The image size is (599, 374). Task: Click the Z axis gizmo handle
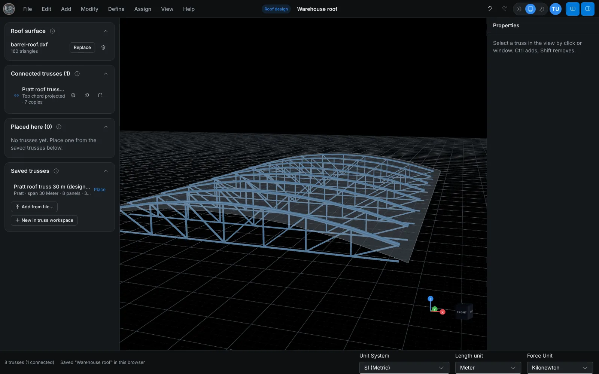[431, 298]
